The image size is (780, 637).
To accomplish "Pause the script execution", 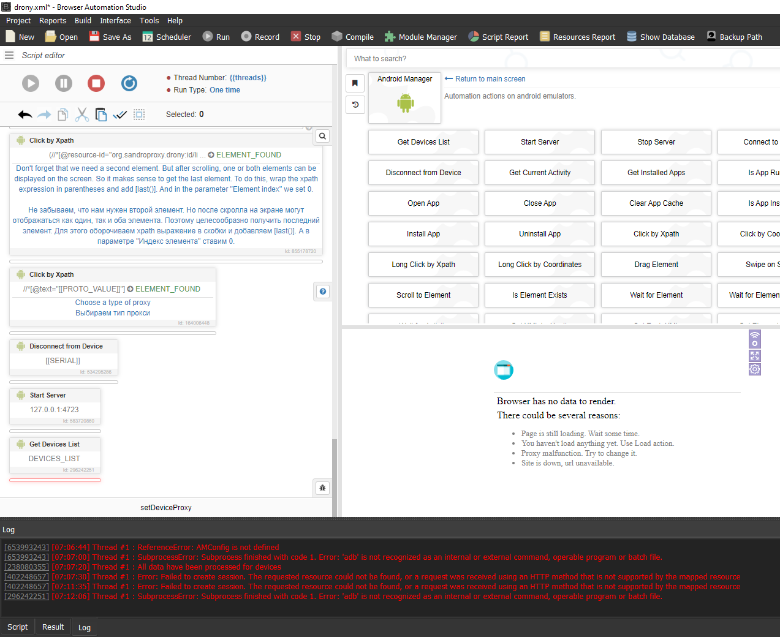I will click(64, 83).
